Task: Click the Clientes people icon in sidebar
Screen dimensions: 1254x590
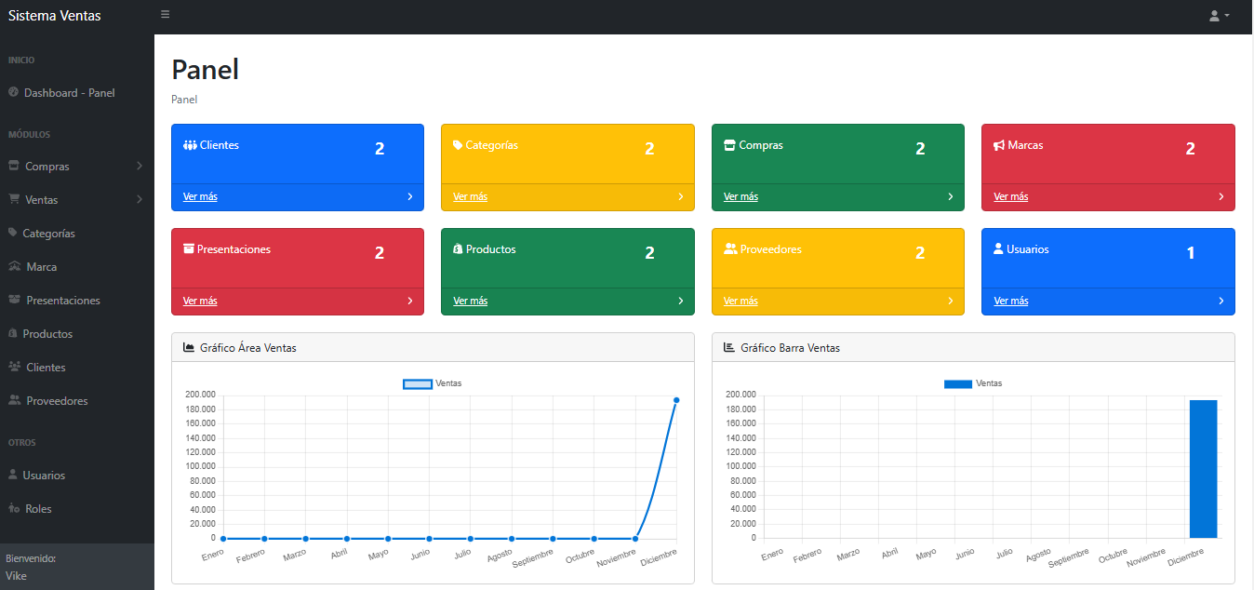Action: point(14,368)
